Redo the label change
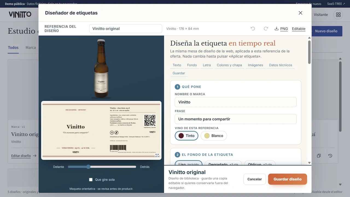 (266, 29)
